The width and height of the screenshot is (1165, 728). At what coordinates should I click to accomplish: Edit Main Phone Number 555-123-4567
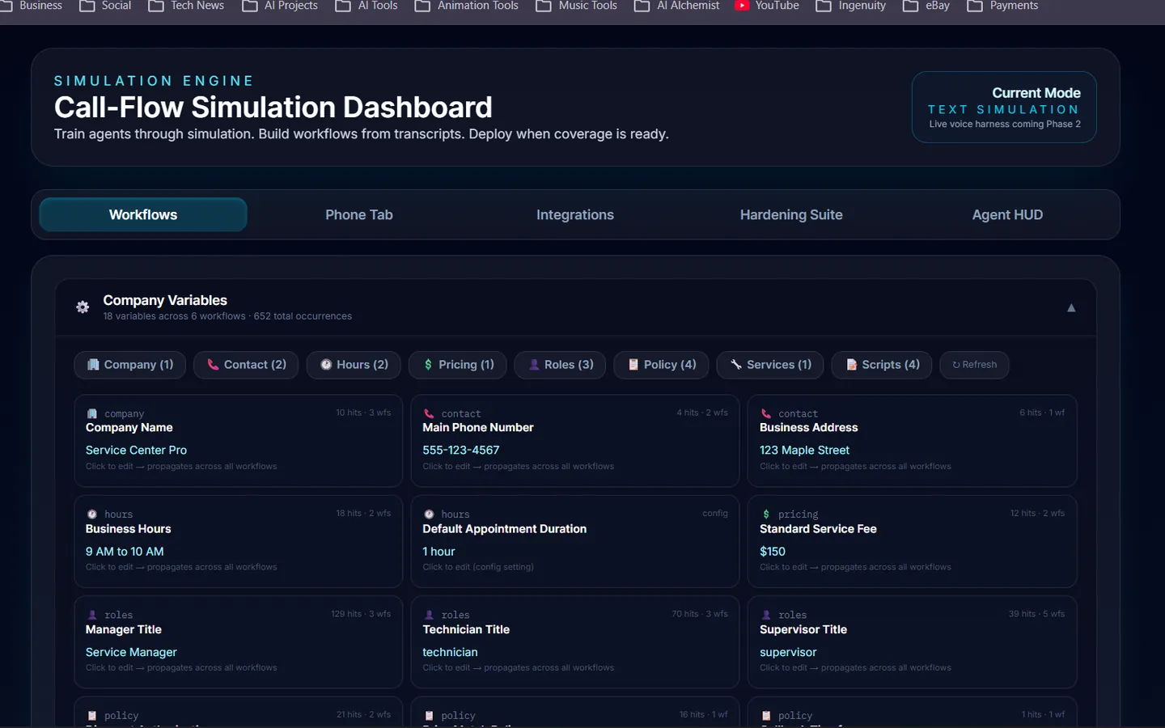point(461,450)
